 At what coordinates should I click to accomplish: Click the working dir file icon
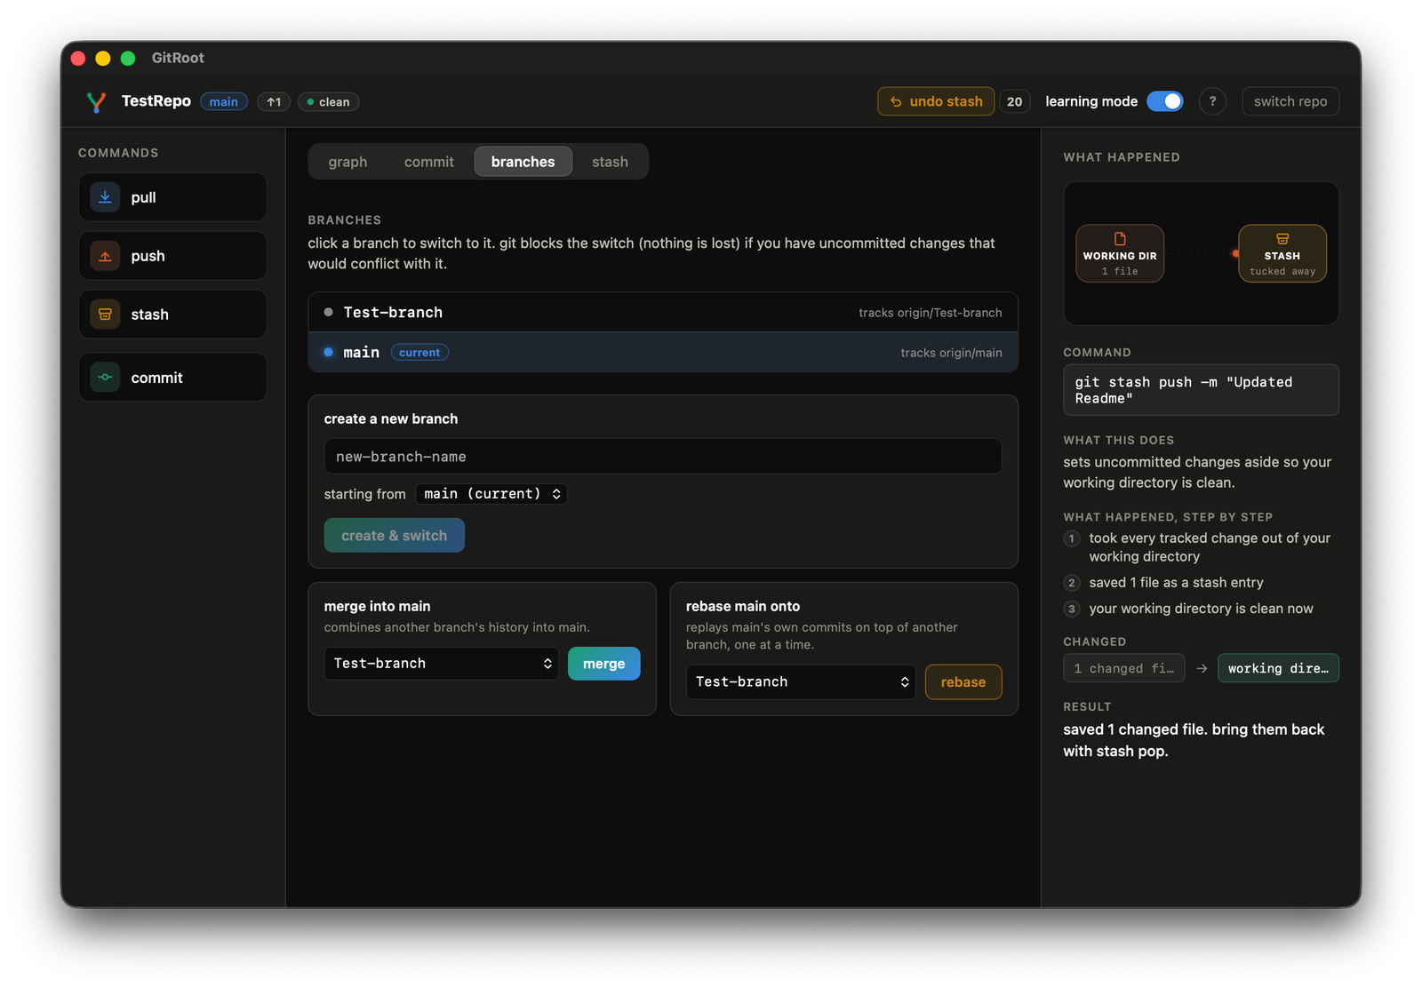[1120, 239]
